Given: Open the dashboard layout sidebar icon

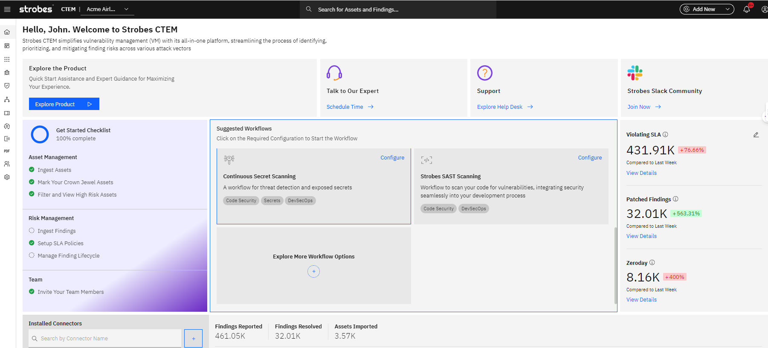Looking at the screenshot, I should pyautogui.click(x=7, y=46).
